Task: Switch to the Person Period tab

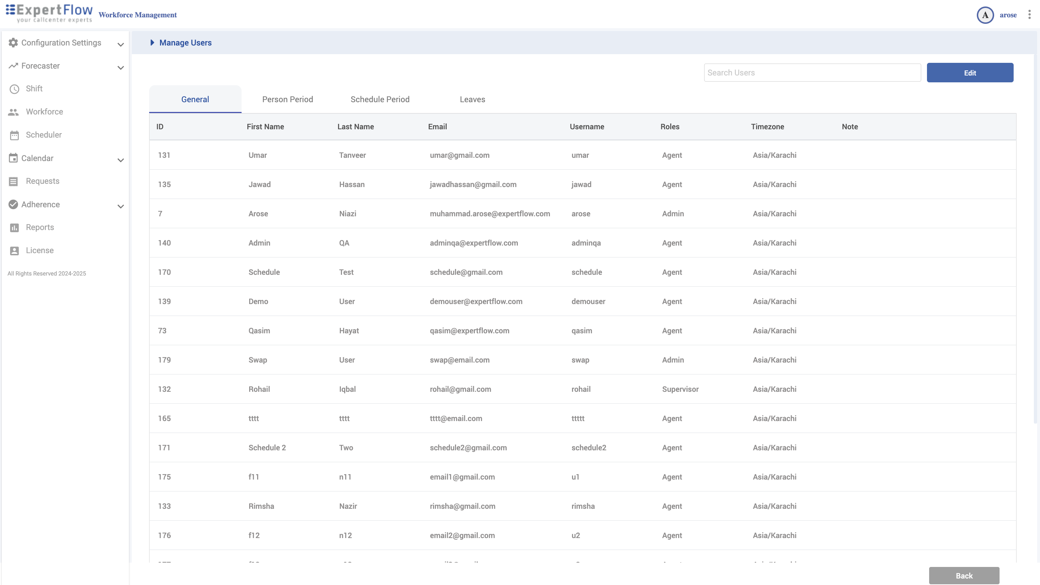Action: (287, 99)
